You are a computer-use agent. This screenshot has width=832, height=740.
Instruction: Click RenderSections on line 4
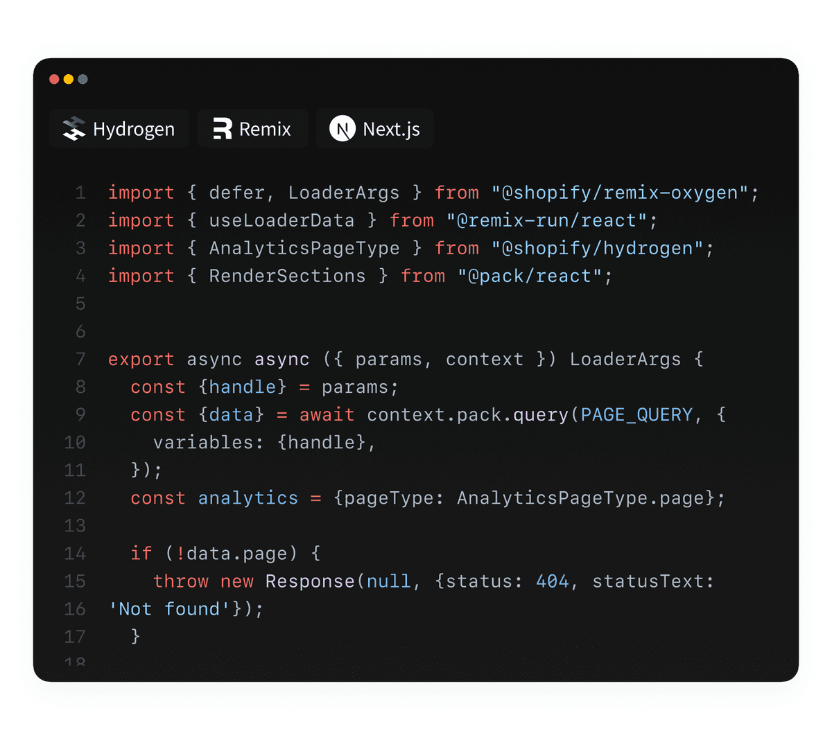[x=287, y=276]
